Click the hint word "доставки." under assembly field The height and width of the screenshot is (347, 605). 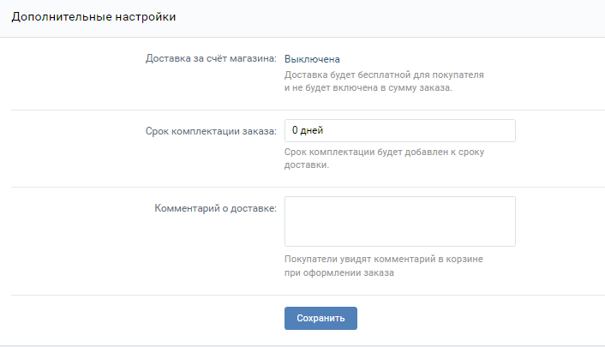point(306,165)
